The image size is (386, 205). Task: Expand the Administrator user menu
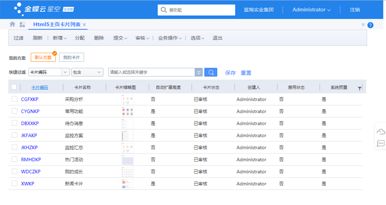click(311, 9)
